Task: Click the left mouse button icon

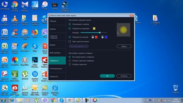Action: [93, 37]
